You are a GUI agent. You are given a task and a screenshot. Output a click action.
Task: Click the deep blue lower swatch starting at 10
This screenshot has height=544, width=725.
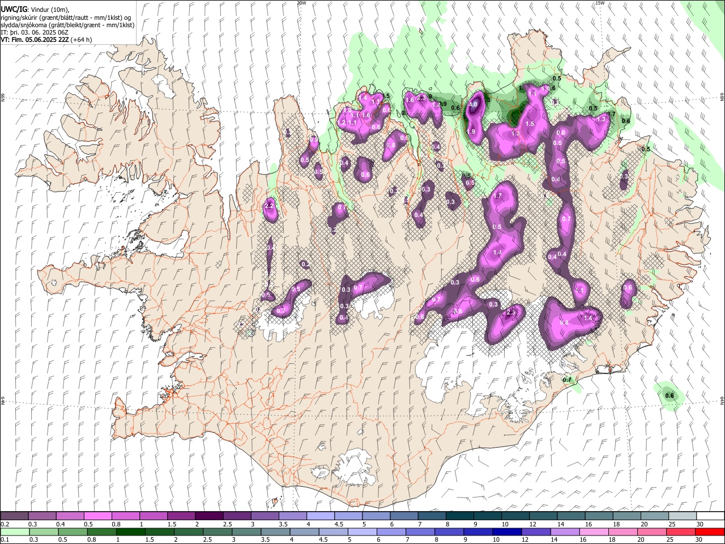(x=506, y=532)
